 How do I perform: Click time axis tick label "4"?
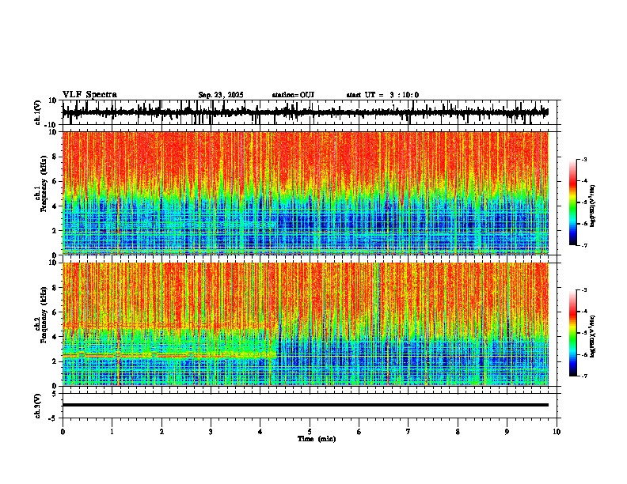point(260,432)
